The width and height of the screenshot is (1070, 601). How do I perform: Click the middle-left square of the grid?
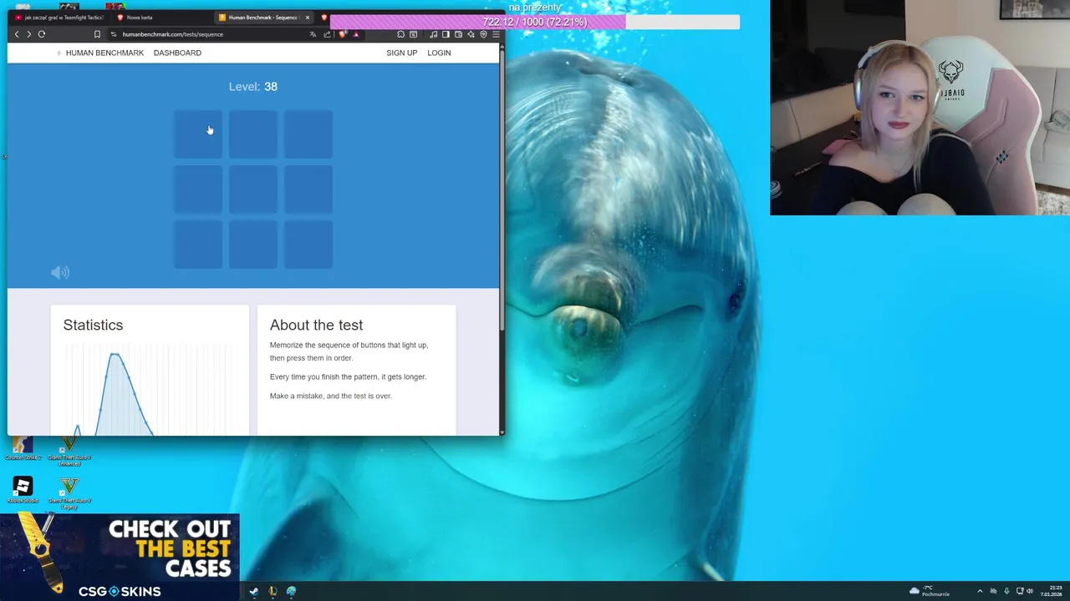tap(198, 189)
